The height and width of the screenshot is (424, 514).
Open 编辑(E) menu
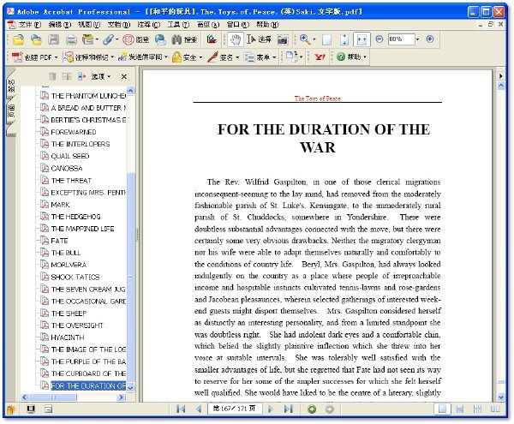pyautogui.click(x=60, y=25)
